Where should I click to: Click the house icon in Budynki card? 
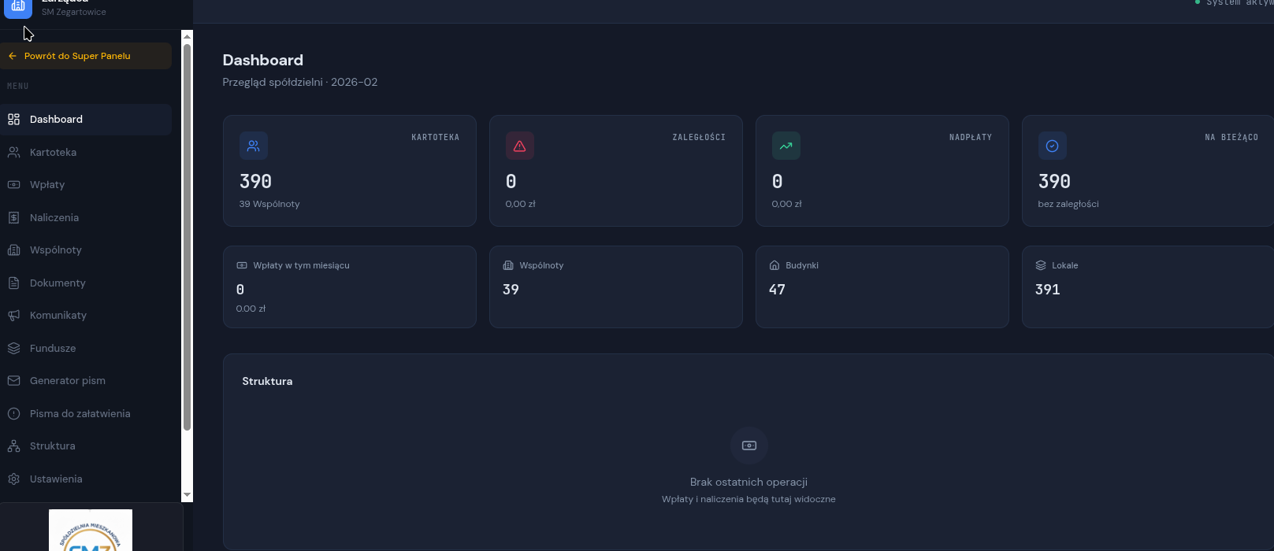pos(774,265)
